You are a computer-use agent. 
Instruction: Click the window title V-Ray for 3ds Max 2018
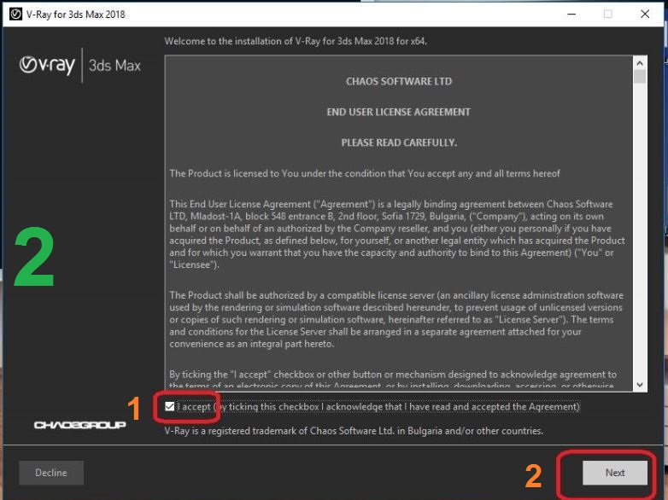(x=76, y=15)
